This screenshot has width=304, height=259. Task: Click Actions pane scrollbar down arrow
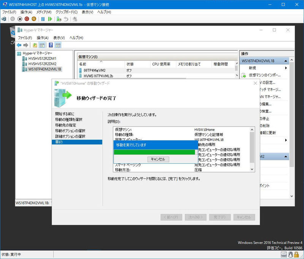coord(291,196)
